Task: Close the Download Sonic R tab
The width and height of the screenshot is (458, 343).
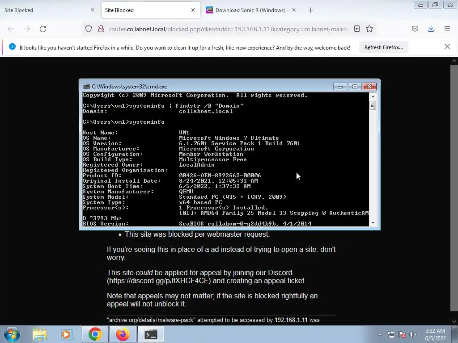Action: point(294,10)
